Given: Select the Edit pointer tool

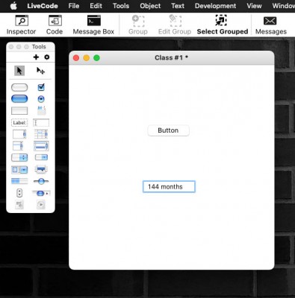Looking at the screenshot, I should (40, 71).
